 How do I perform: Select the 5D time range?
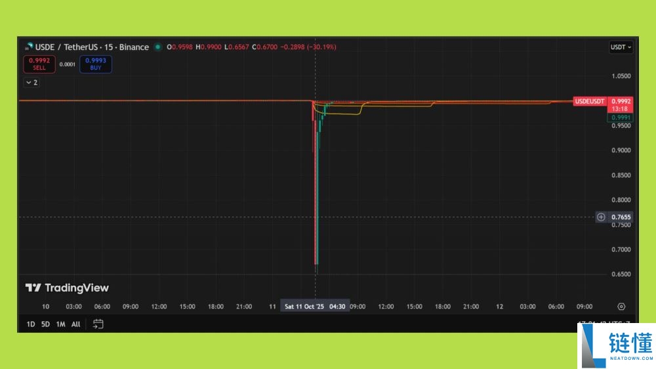(45, 324)
